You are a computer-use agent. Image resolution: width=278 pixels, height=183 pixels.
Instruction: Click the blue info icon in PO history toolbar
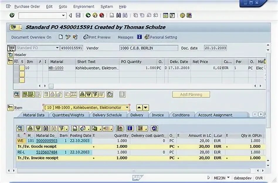coord(130,128)
